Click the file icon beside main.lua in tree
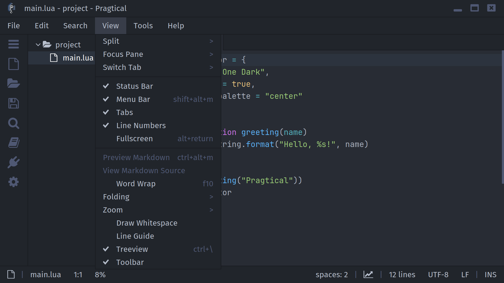The width and height of the screenshot is (504, 283). [54, 58]
